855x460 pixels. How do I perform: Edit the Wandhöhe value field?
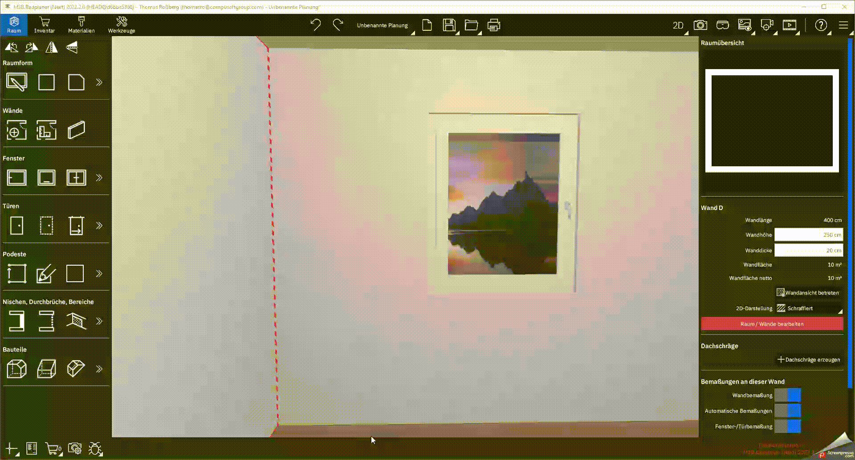tap(809, 235)
